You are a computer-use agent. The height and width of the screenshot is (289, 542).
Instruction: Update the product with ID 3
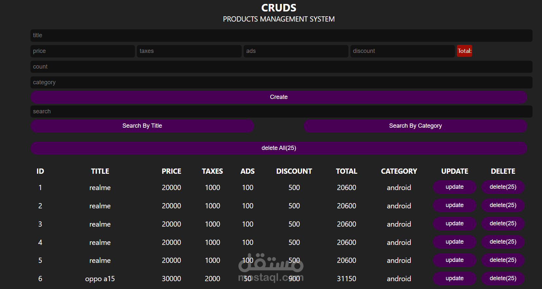tap(455, 223)
